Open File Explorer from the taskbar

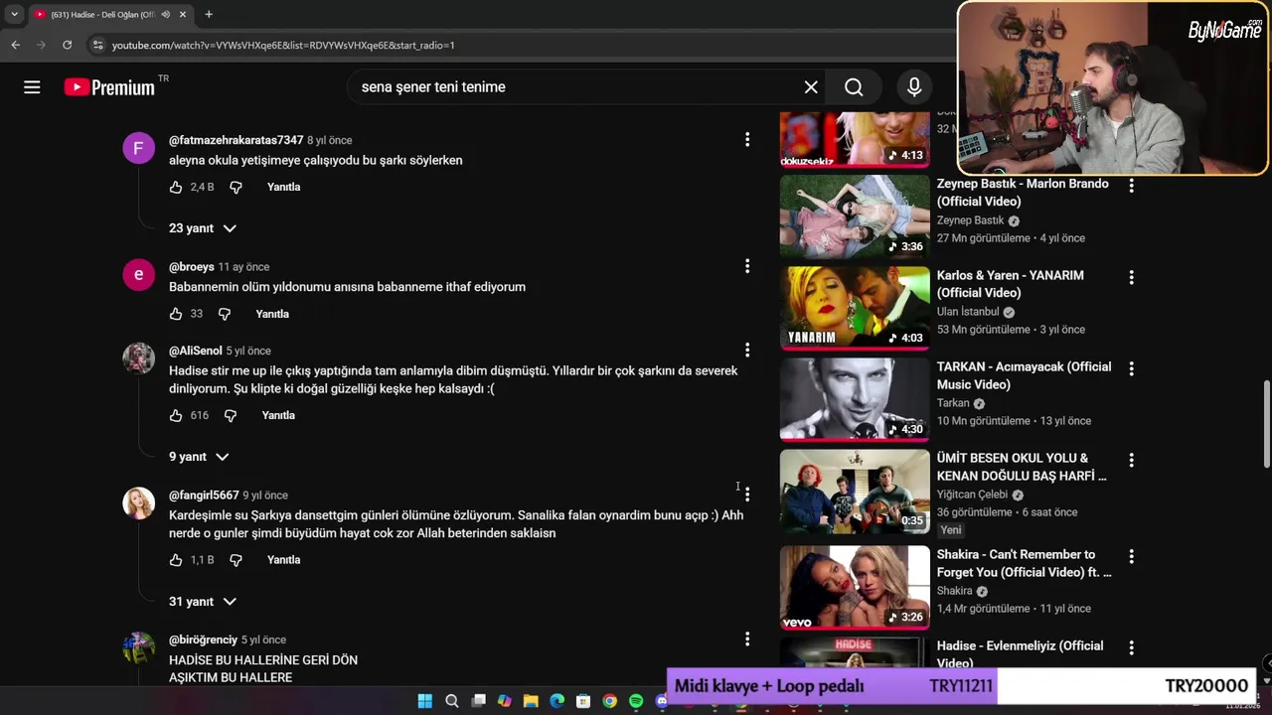531,701
